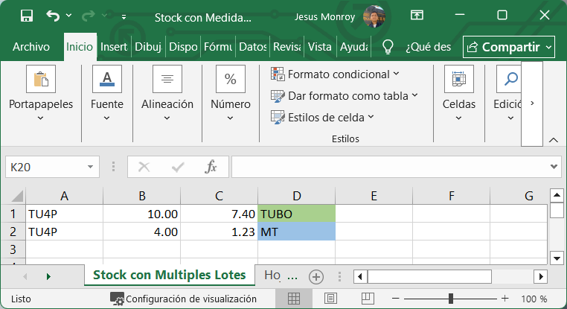This screenshot has width=567, height=309.
Task: Open Jesus Monroy account profile picture
Action: tap(374, 16)
